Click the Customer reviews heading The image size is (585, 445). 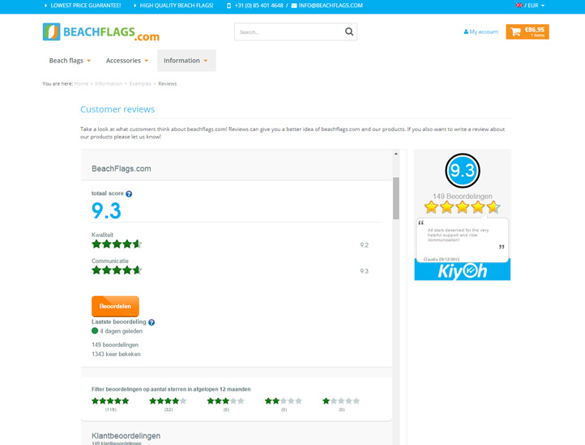pyautogui.click(x=117, y=109)
